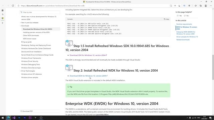Show hidden system tray icons chevron
This screenshot has width=214, height=120.
point(187,118)
